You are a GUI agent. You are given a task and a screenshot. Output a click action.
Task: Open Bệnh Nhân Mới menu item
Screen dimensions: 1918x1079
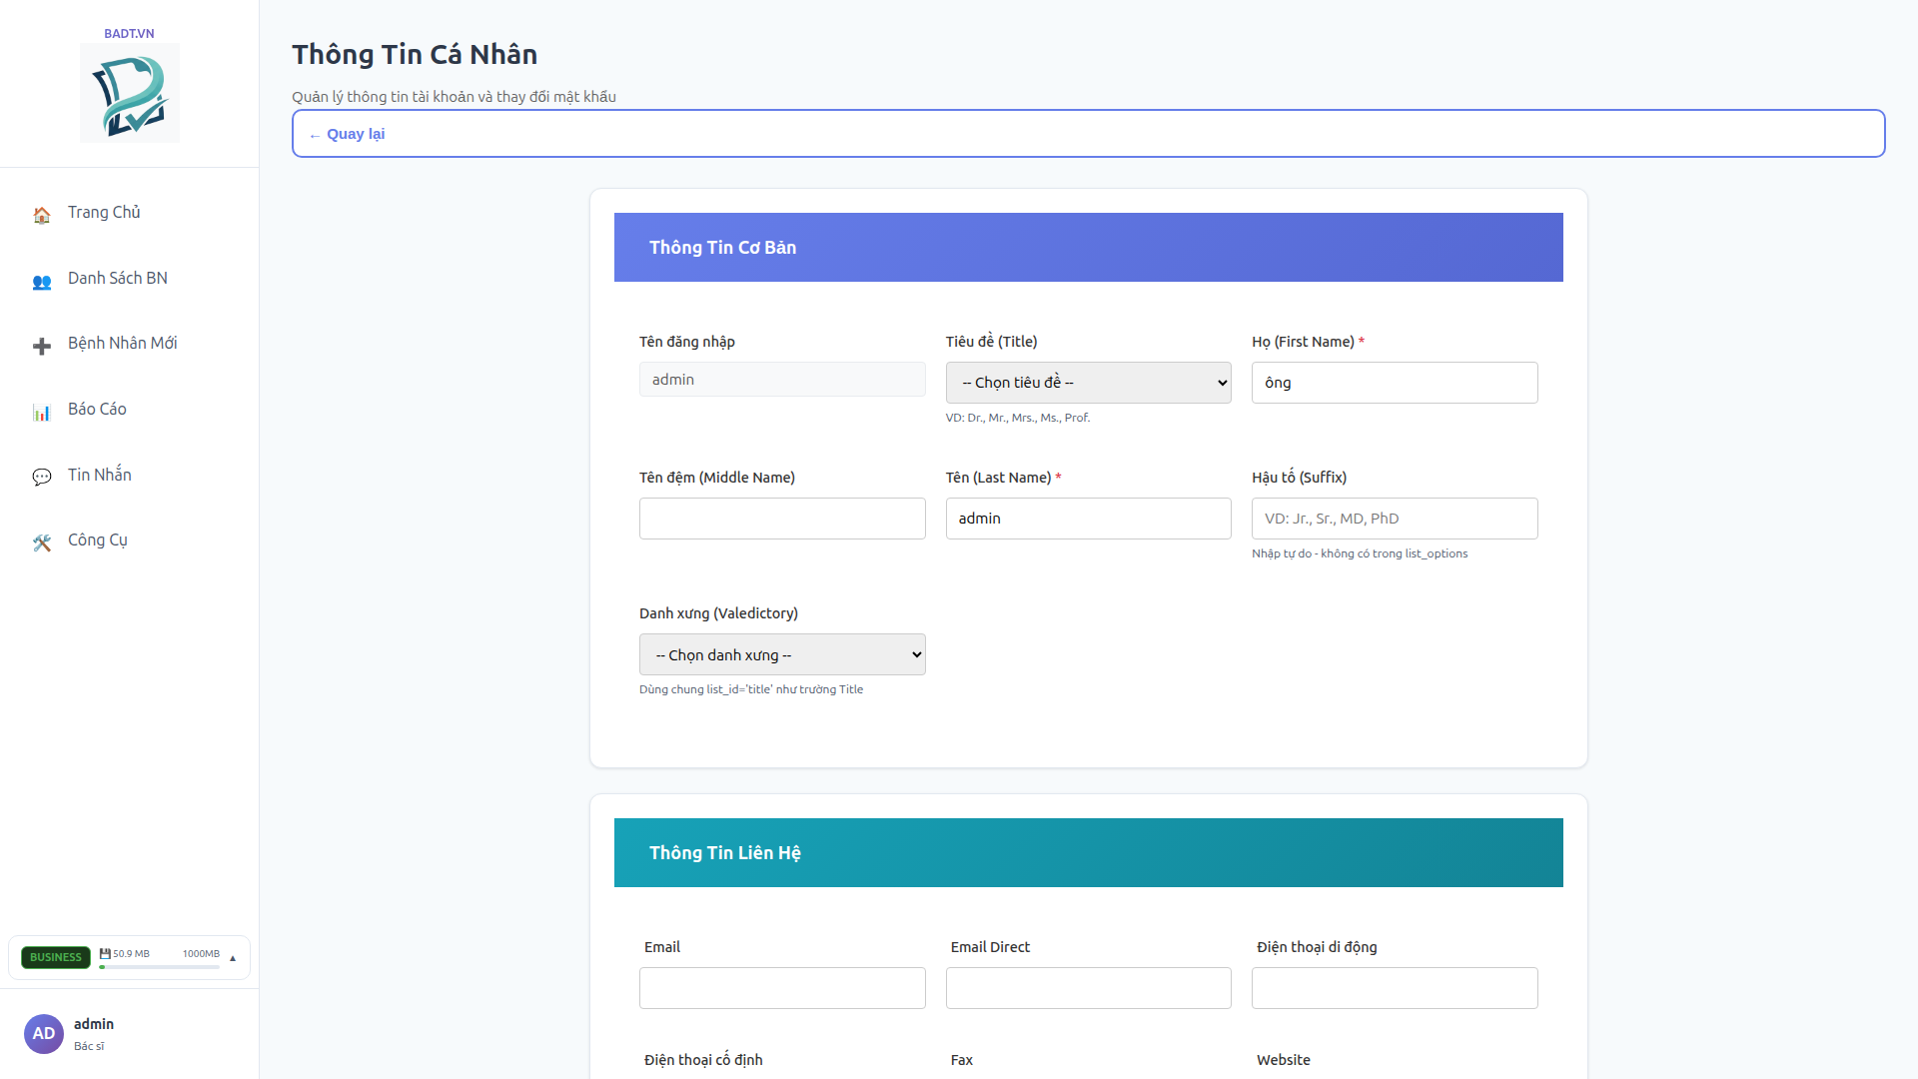click(130, 344)
